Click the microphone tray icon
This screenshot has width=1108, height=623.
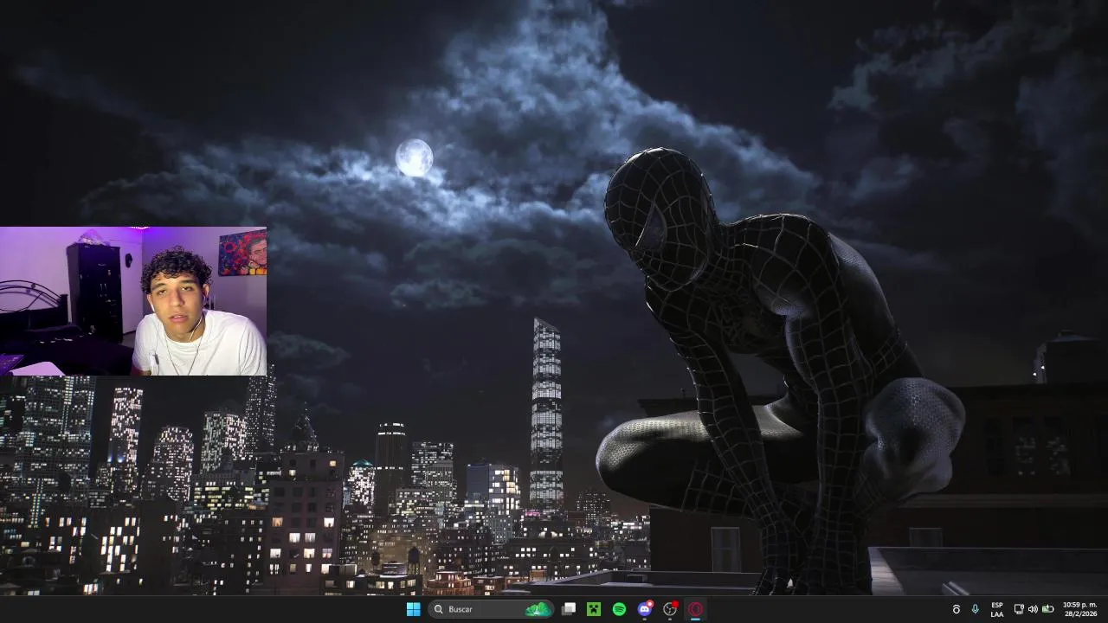[x=976, y=609]
